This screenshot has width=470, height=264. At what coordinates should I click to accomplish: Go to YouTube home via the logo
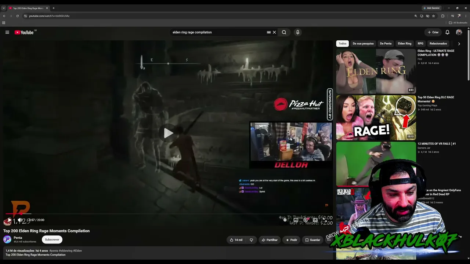pos(24,32)
